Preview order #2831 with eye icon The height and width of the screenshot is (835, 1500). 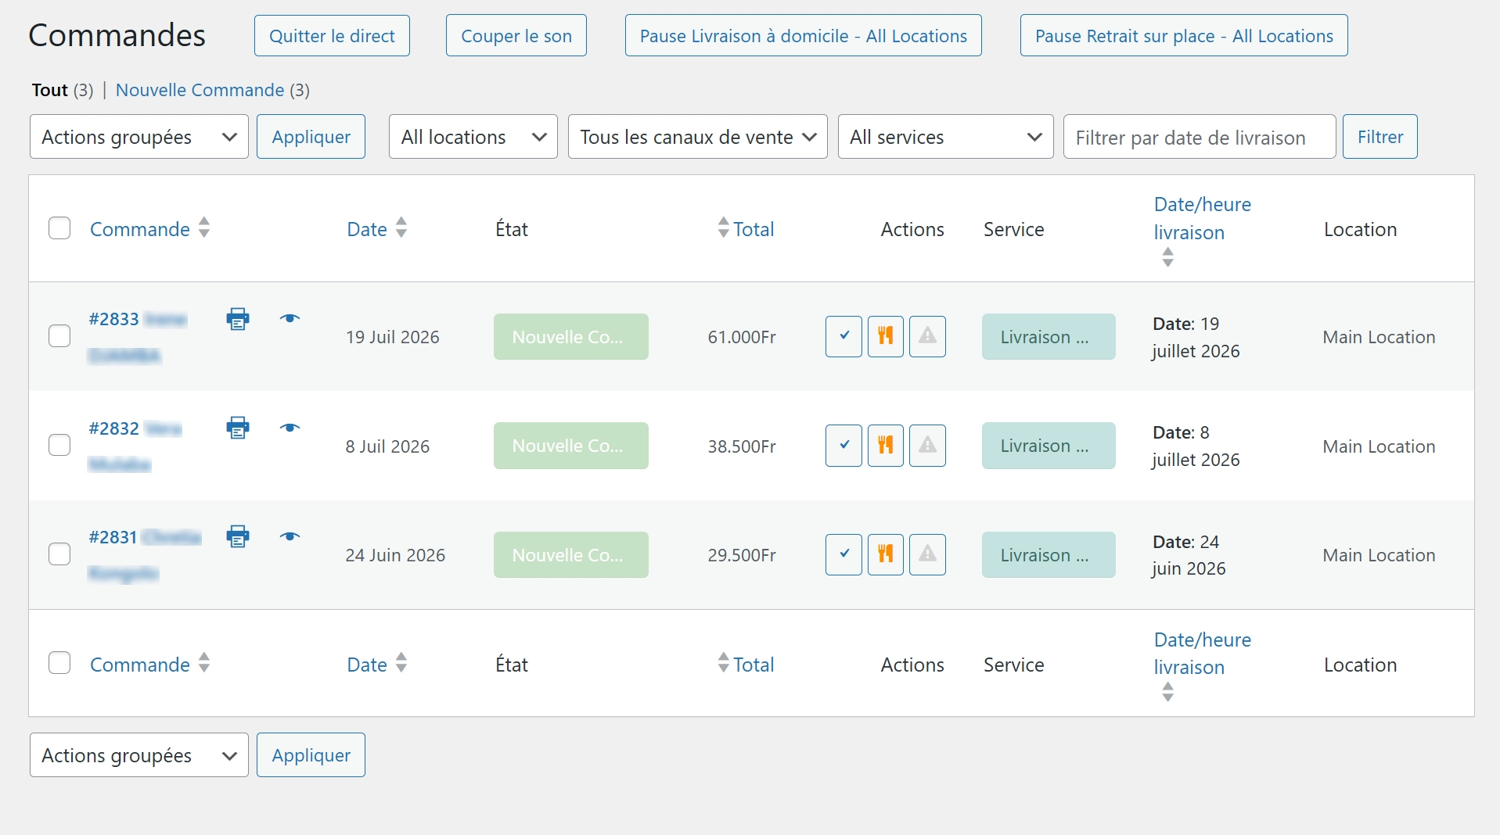pyautogui.click(x=290, y=536)
